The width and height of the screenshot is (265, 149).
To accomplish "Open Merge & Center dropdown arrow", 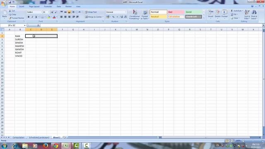I will [x=103, y=17].
